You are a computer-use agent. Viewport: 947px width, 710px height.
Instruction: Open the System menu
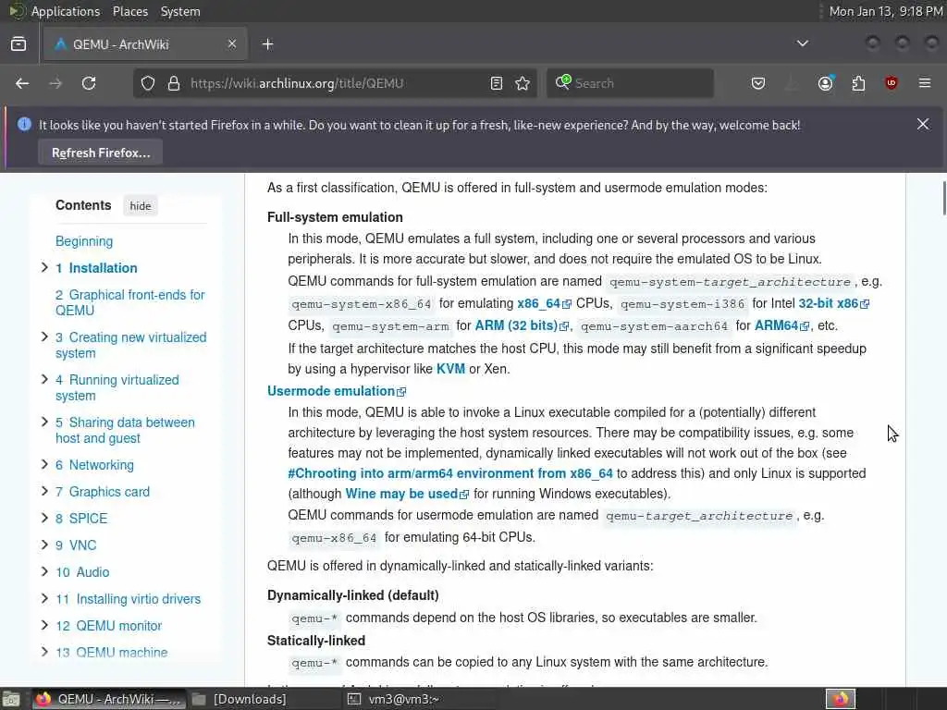[x=180, y=11]
